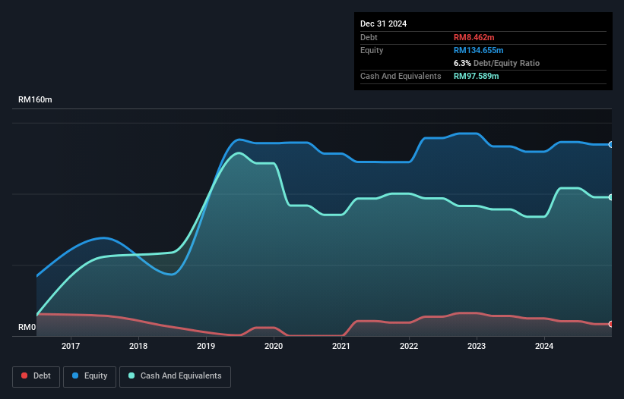
Task: Click the tooltip Debt row label
Action: coord(369,37)
